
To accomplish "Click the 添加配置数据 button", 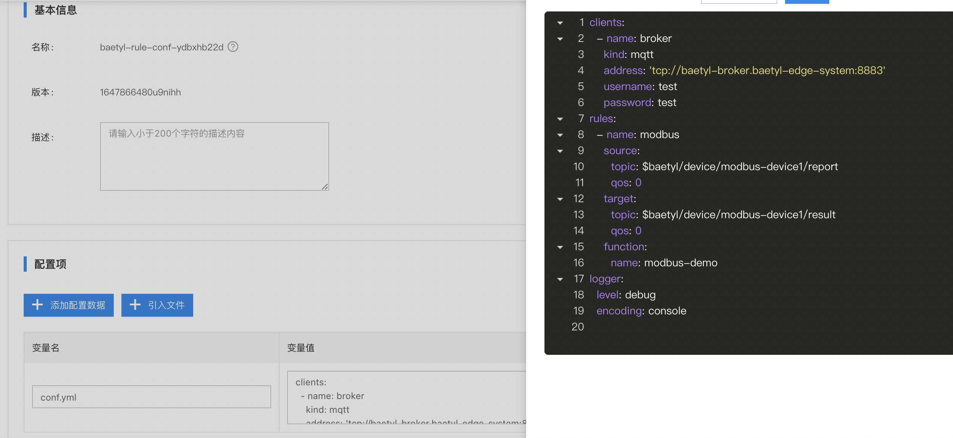I will point(69,305).
